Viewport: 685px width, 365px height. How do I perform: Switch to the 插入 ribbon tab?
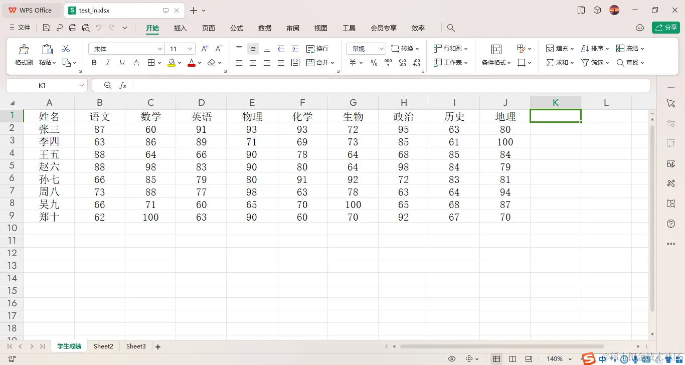[x=180, y=28]
